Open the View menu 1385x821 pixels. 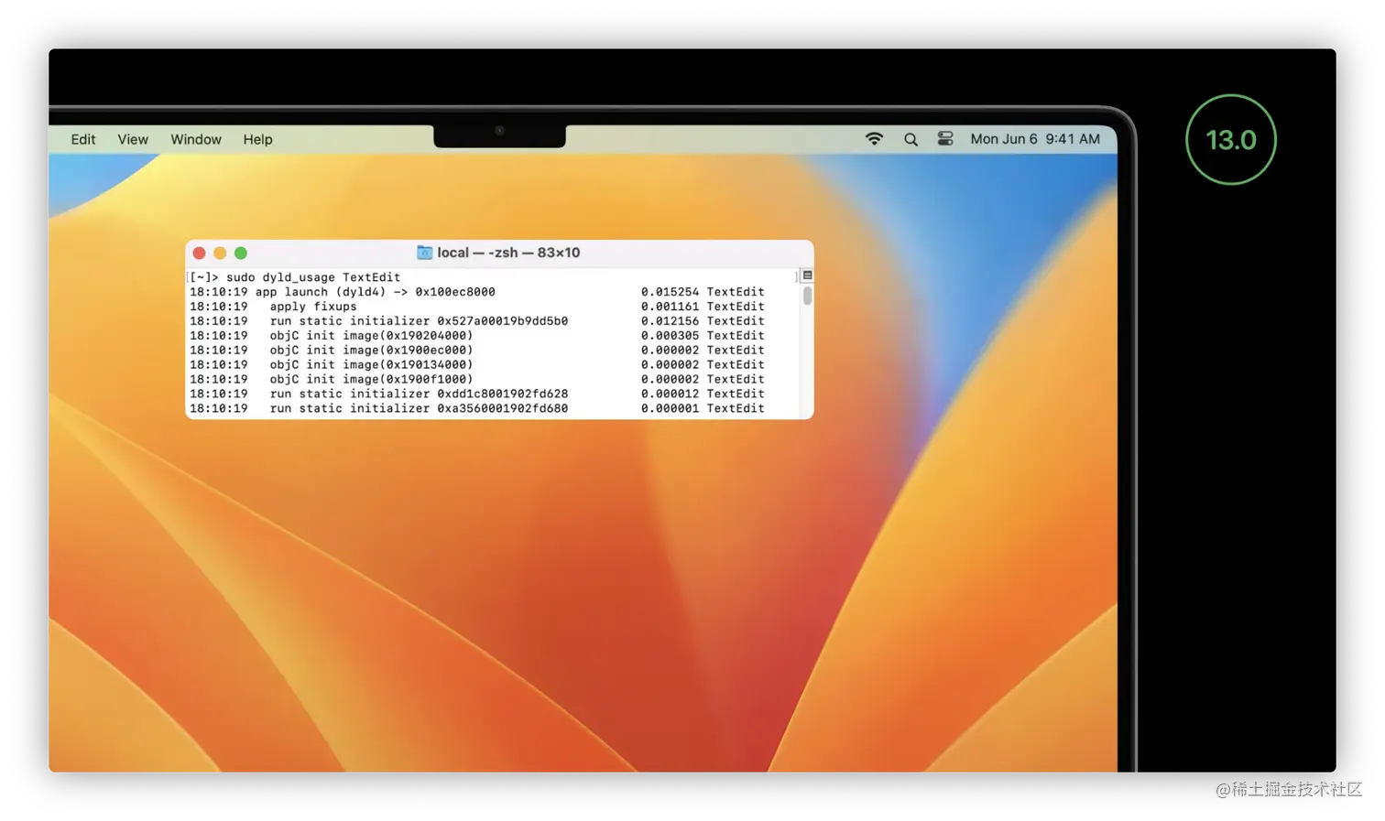point(133,139)
